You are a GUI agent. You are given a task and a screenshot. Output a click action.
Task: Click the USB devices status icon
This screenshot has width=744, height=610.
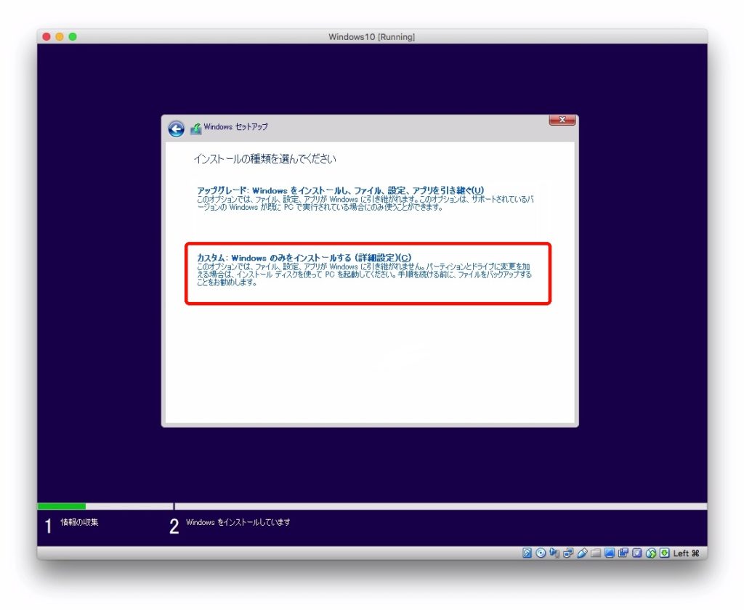click(x=582, y=553)
